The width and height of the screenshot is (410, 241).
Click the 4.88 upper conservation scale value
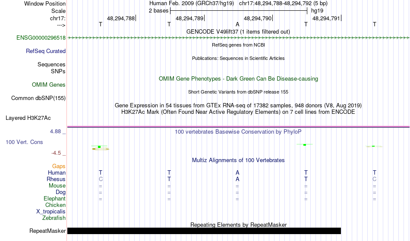pos(55,131)
